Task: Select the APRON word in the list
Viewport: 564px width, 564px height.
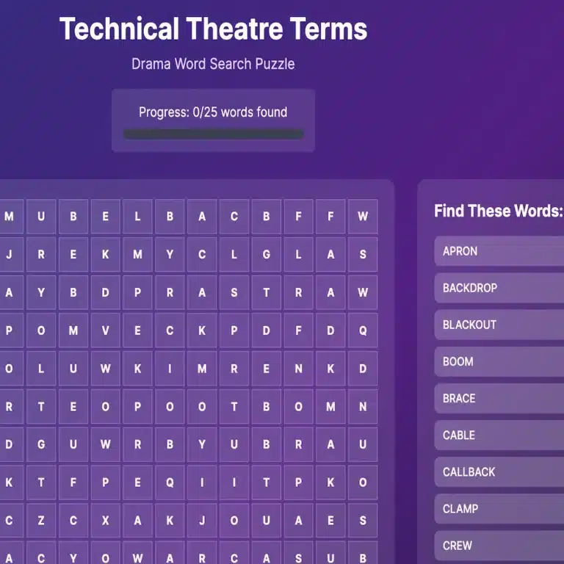Action: [499, 251]
